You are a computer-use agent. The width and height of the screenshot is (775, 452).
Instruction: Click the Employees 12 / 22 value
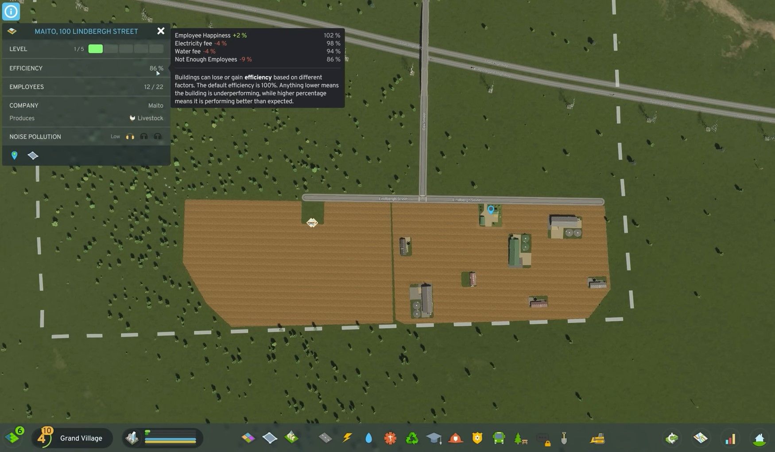click(153, 87)
